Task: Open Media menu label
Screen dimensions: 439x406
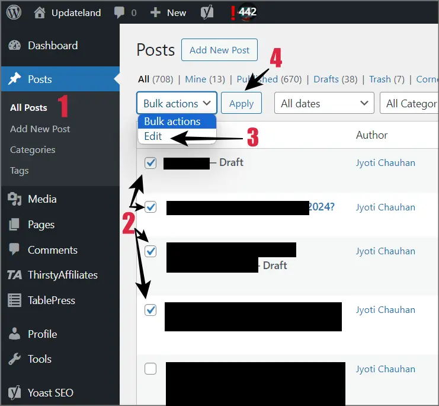Action: click(42, 199)
